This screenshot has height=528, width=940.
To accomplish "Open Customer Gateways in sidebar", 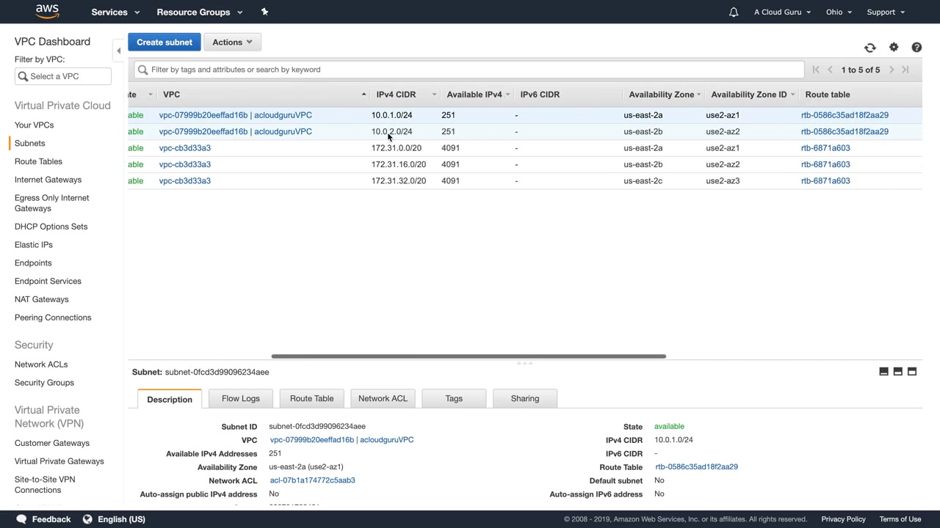I will coord(52,443).
